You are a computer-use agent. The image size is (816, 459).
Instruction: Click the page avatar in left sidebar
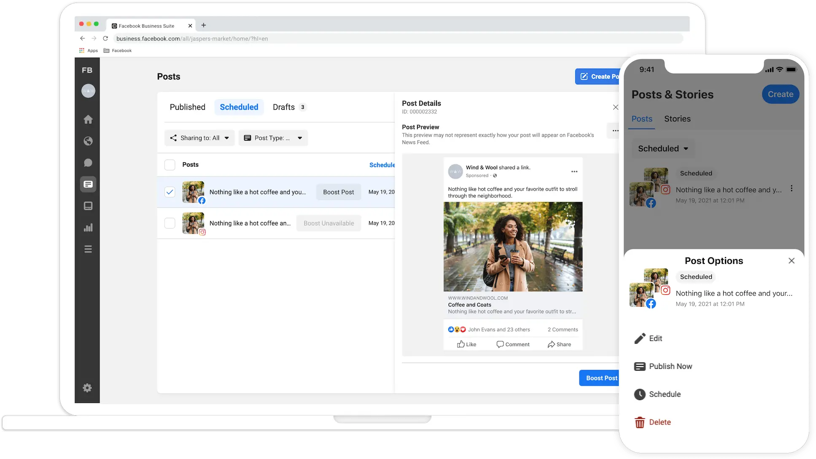coord(88,91)
